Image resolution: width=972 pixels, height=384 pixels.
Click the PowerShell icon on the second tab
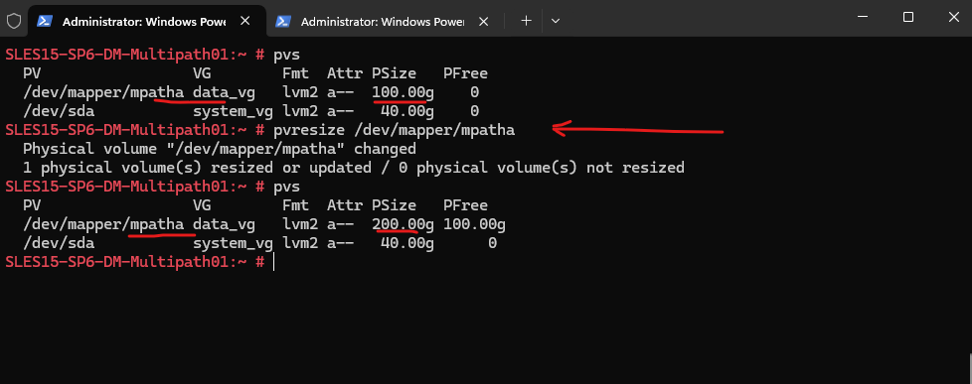(282, 21)
